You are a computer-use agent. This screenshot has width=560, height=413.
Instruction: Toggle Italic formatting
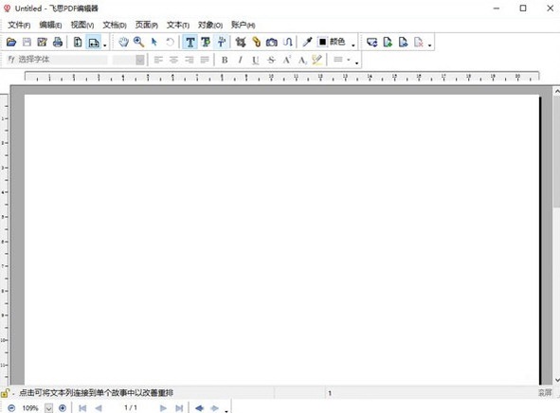[x=240, y=60]
